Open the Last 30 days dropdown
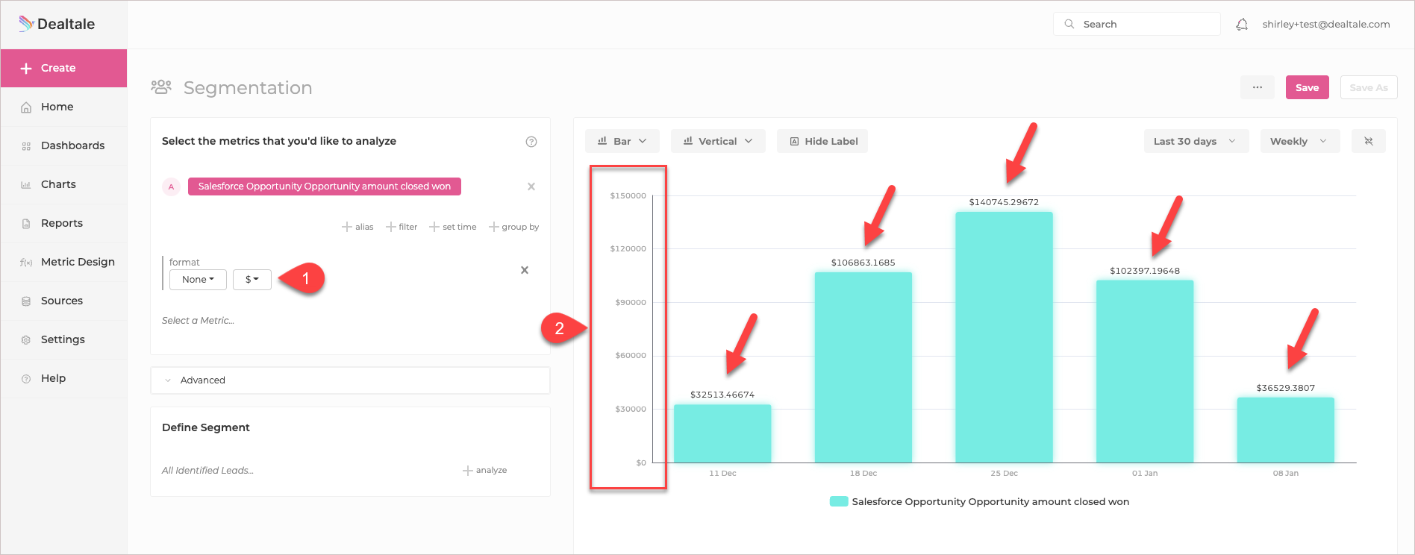Image resolution: width=1415 pixels, height=555 pixels. click(1196, 141)
